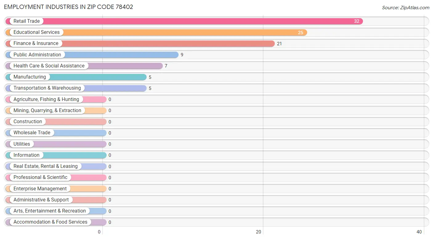
Task: Select the Educational Services label
Action: pyautogui.click(x=37, y=32)
